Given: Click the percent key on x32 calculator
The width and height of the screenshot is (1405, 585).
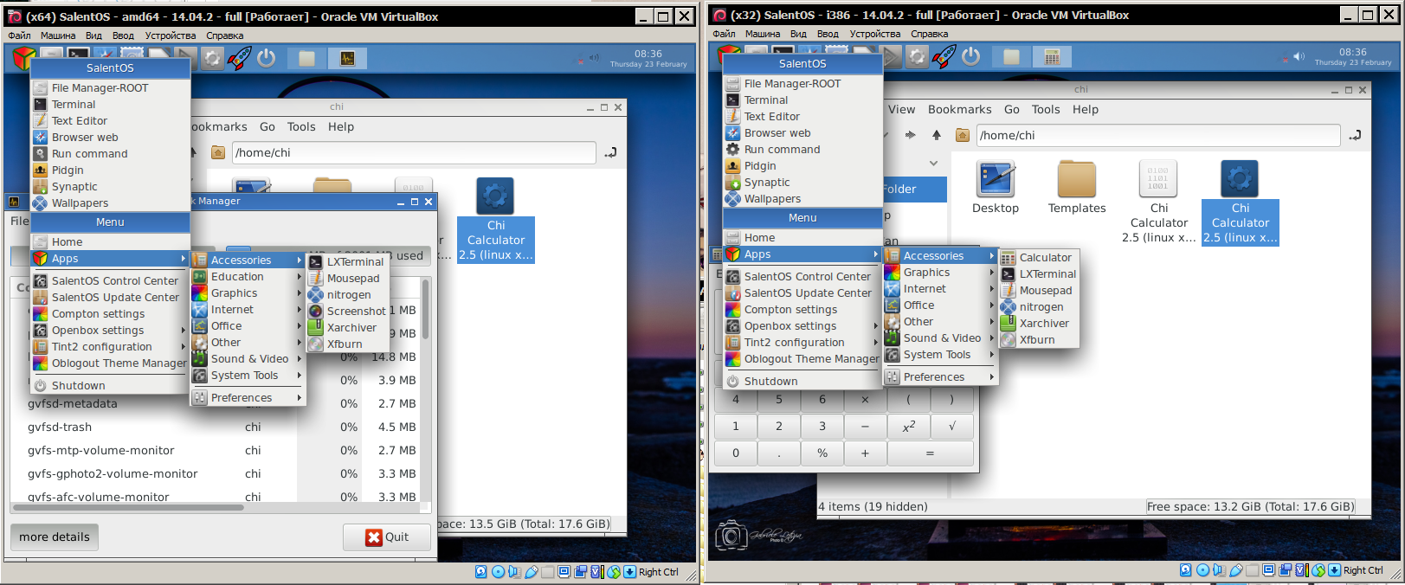Looking at the screenshot, I should 822,453.
